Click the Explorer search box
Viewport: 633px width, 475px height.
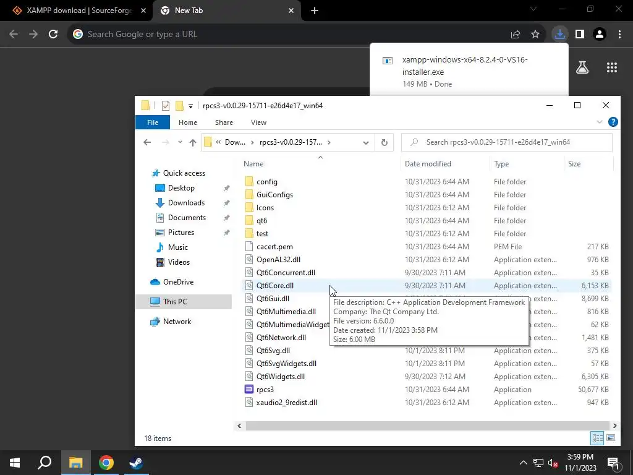tap(507, 142)
